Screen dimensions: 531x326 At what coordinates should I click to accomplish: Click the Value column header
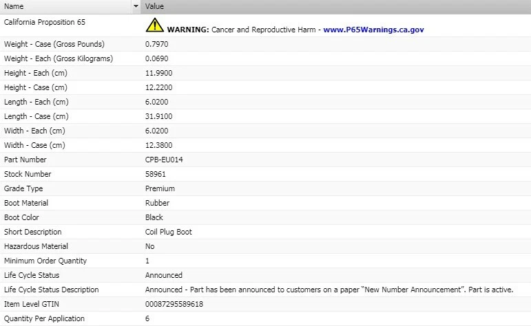(336, 6)
